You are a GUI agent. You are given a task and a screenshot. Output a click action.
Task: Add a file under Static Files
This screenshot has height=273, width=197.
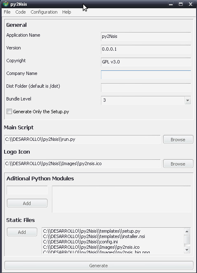[x=22, y=232]
